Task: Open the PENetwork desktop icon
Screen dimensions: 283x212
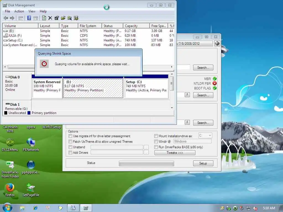Action: point(31,145)
